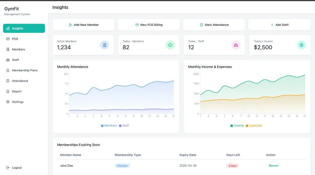315x175 pixels.
Task: Click the clipboard icon on Mark Attendance
Action: [x=201, y=25]
